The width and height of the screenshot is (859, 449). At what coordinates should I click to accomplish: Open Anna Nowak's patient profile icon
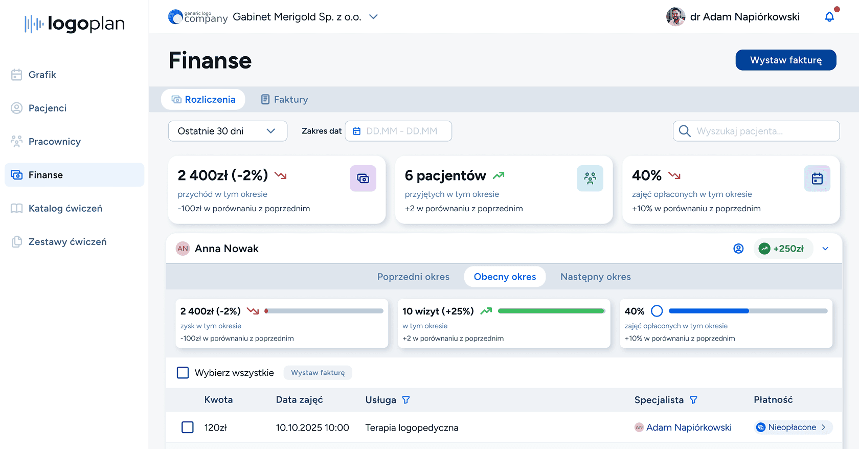[738, 249]
